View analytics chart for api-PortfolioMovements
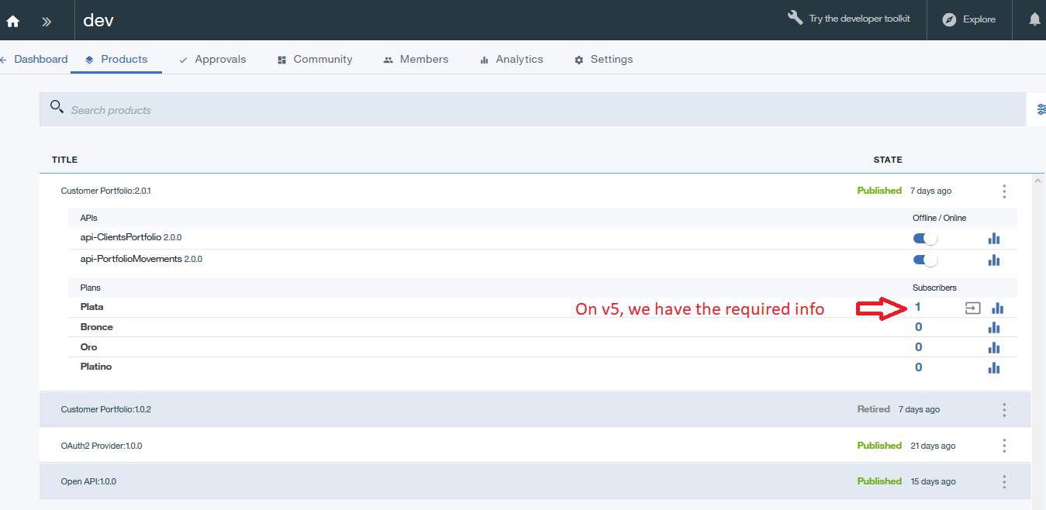 (x=994, y=260)
